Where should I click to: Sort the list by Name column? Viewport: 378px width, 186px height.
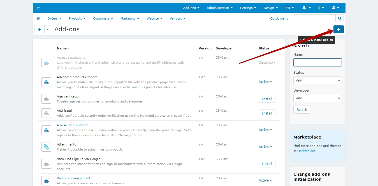click(x=63, y=48)
